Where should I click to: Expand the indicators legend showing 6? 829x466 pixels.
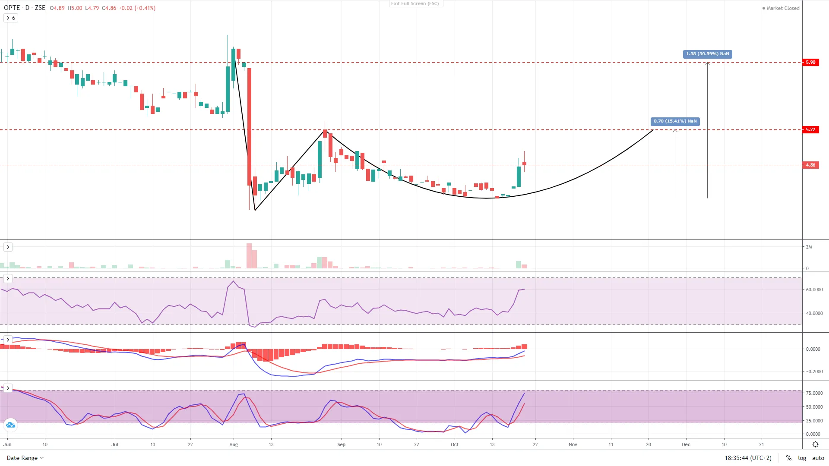click(10, 18)
